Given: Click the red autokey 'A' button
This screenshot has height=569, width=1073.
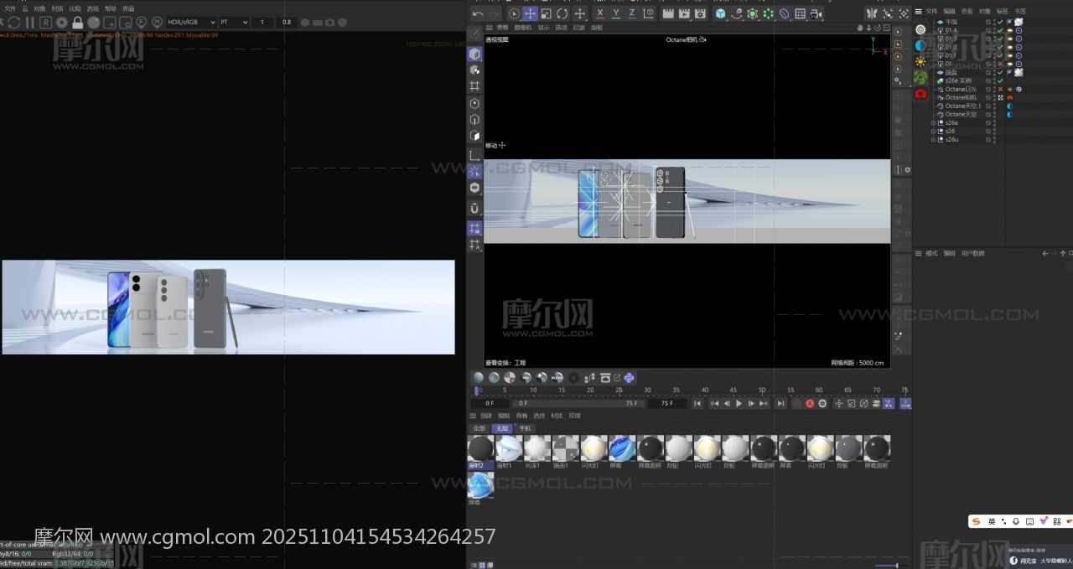Looking at the screenshot, I should click(x=810, y=403).
